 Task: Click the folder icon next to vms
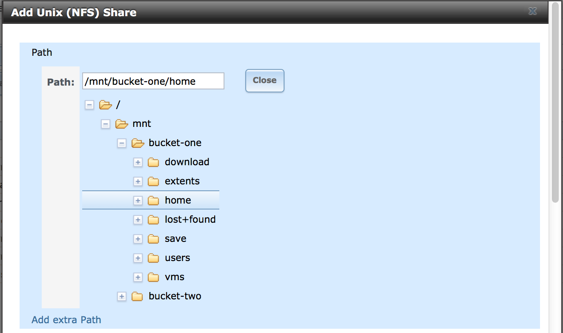click(x=153, y=277)
